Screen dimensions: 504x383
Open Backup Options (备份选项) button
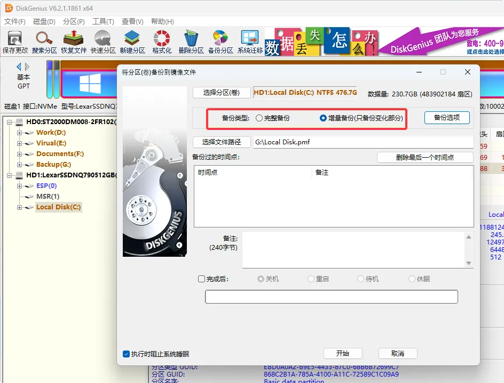click(x=447, y=118)
